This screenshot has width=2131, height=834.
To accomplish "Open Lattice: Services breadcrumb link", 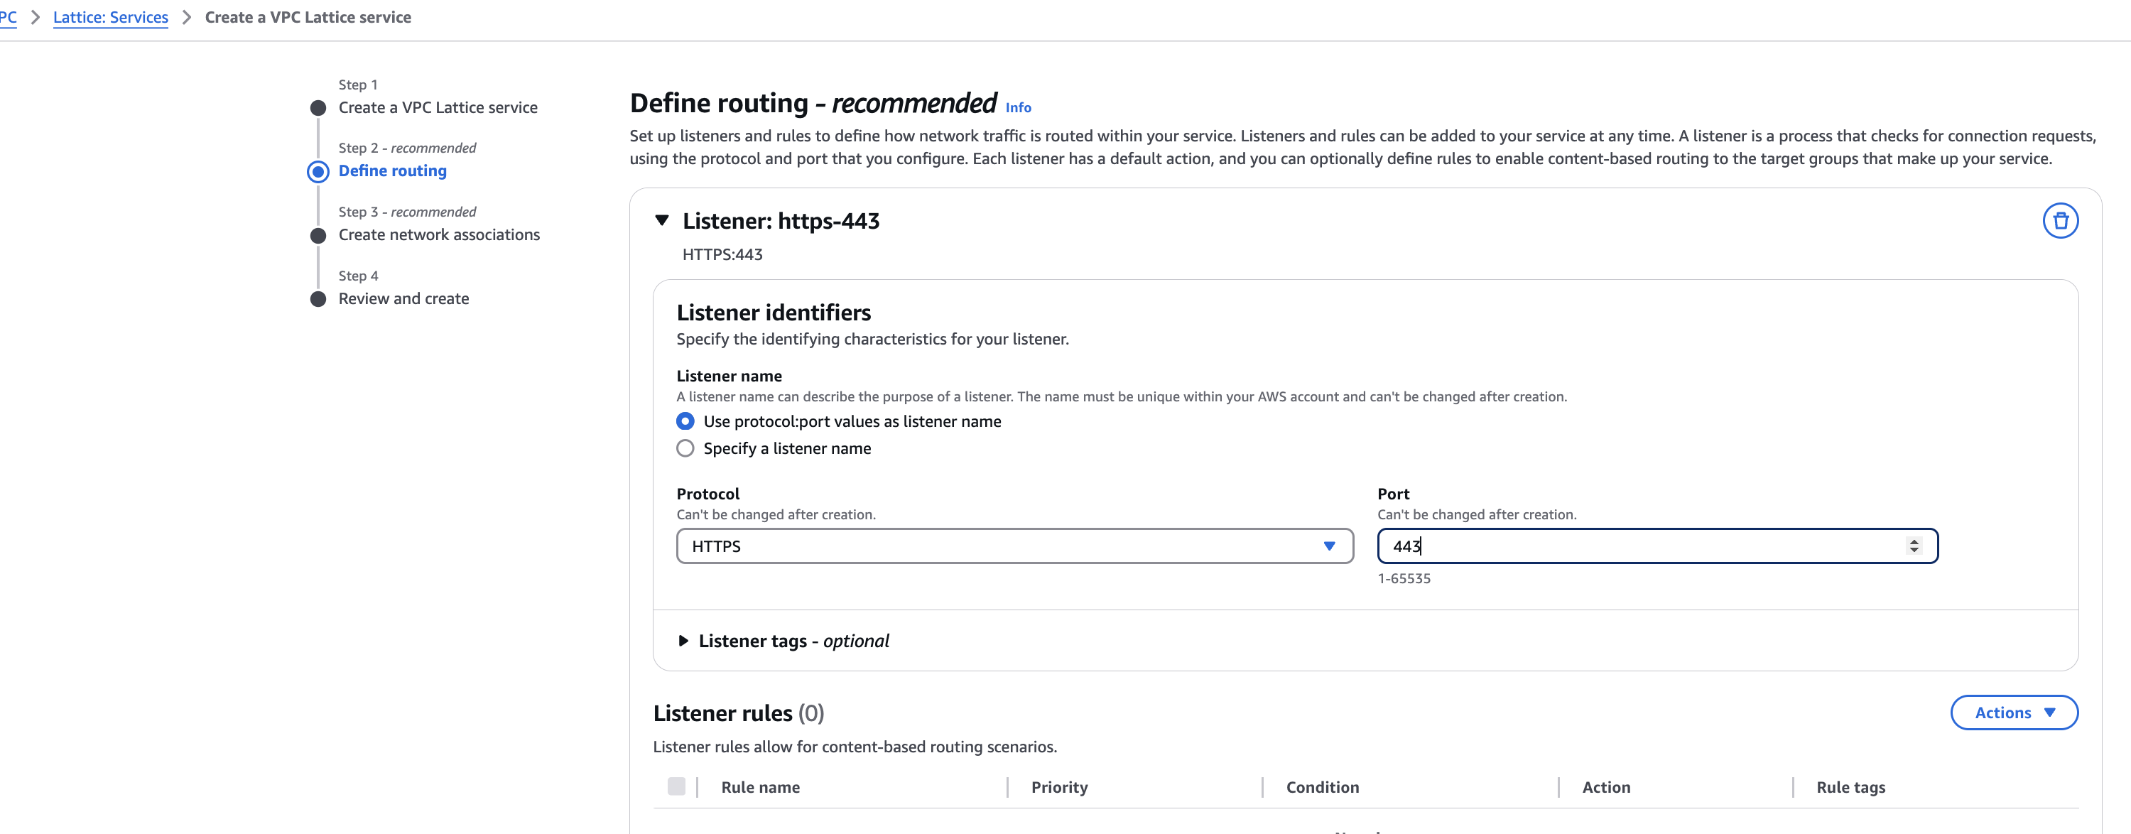I will click(110, 17).
